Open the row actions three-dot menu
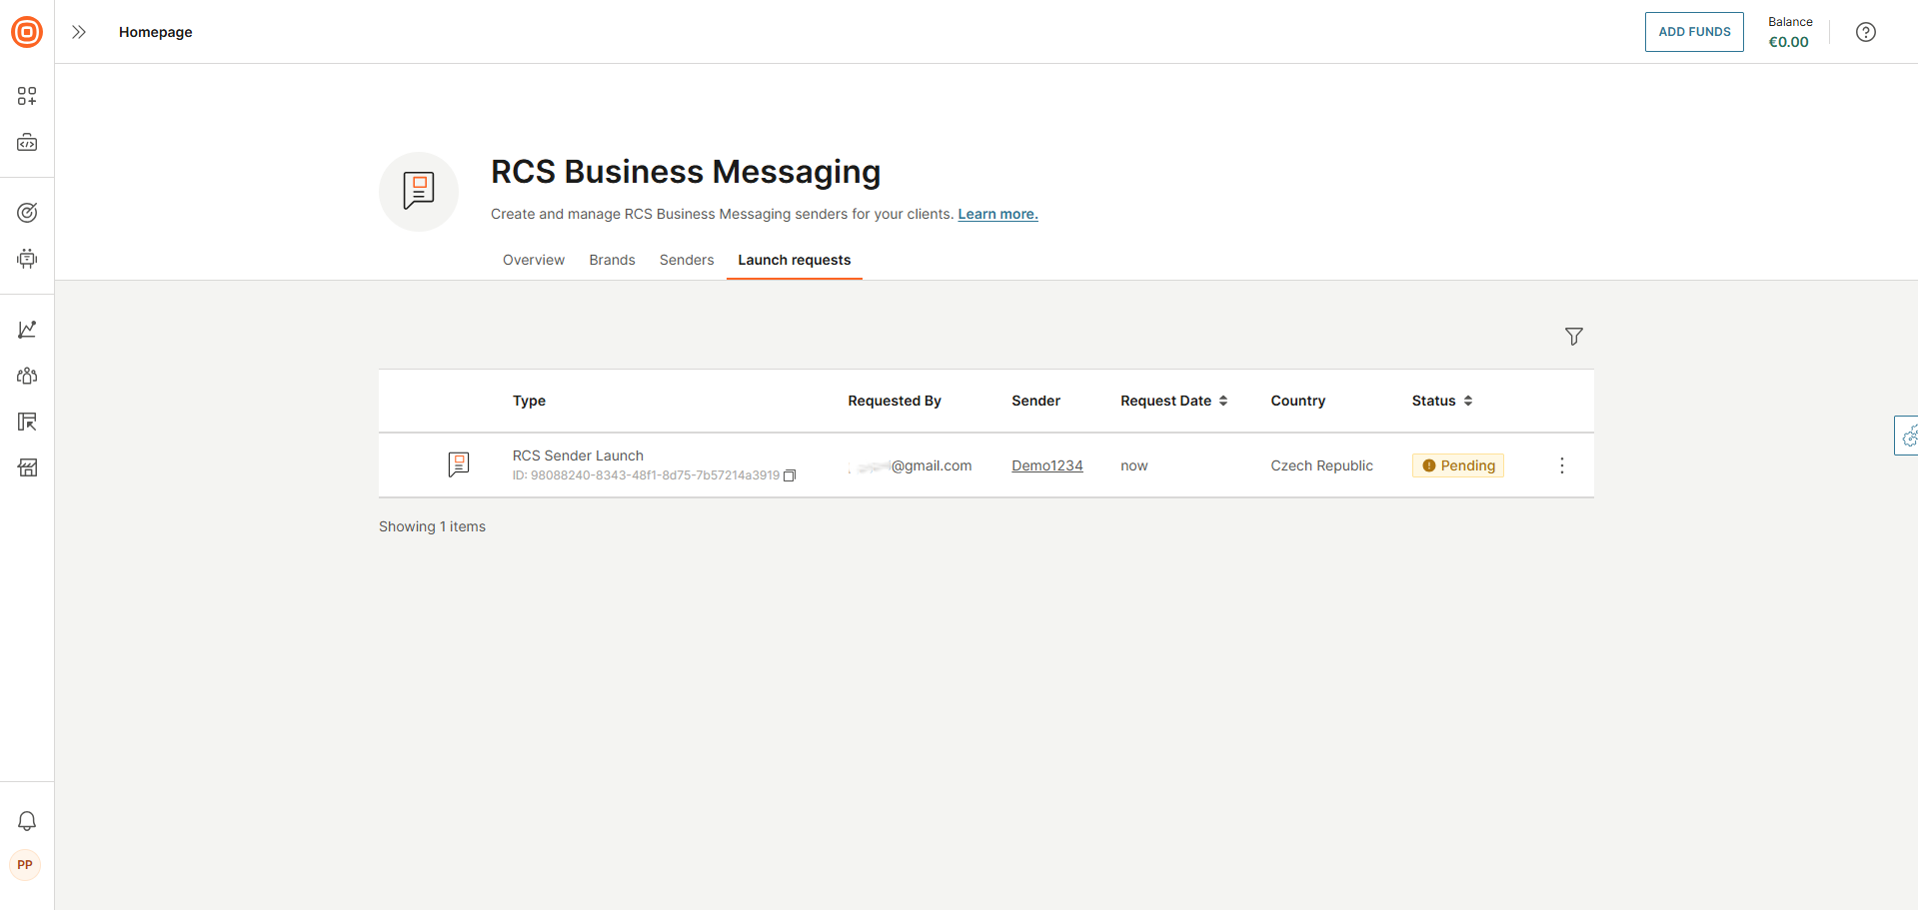 coord(1561,464)
